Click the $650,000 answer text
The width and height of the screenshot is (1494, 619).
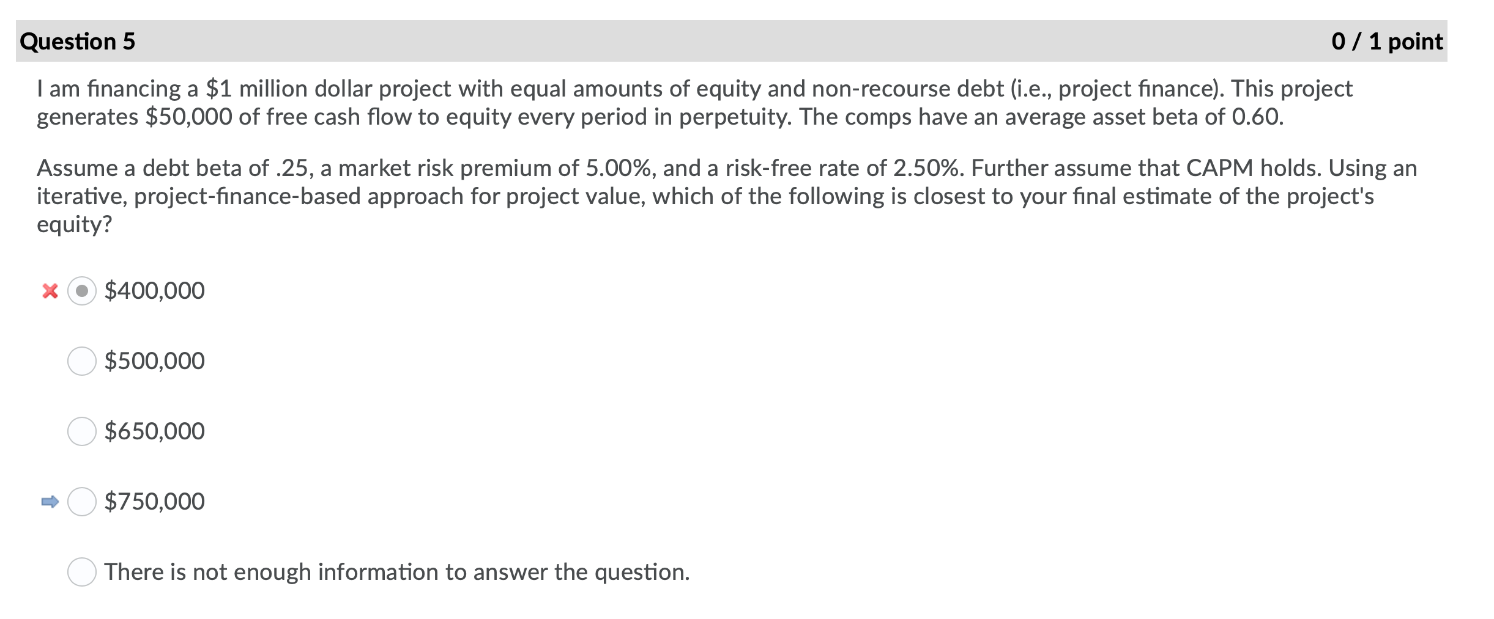pos(154,431)
